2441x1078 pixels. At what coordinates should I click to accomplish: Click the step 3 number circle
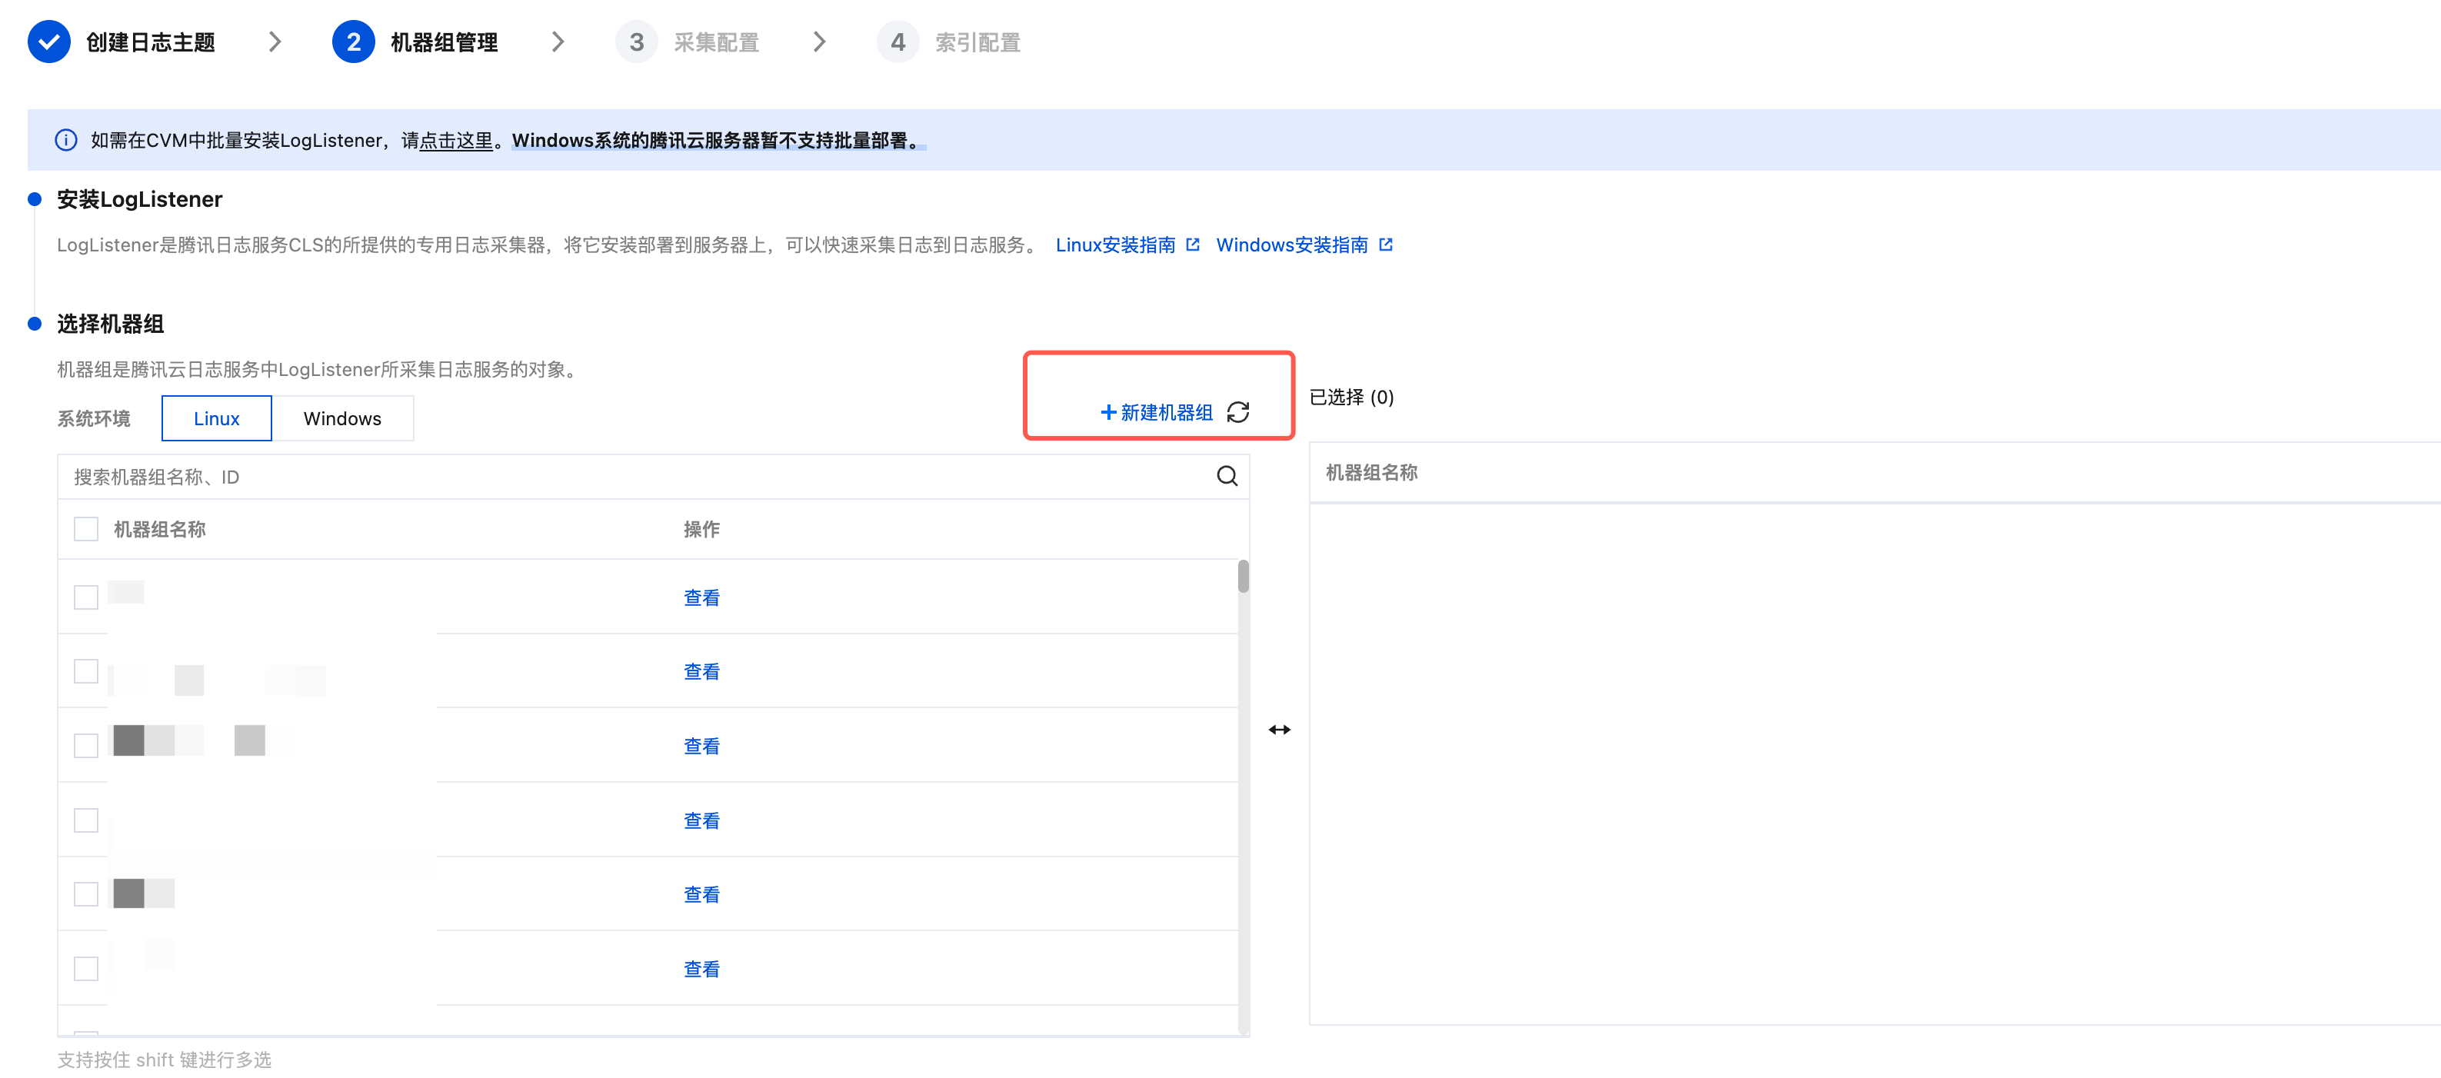pyautogui.click(x=636, y=42)
